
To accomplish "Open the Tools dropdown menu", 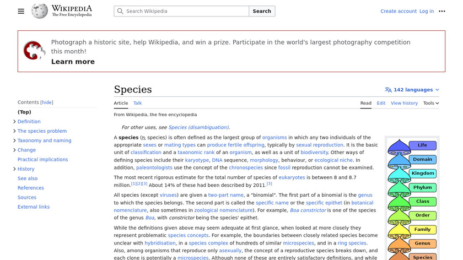I will click(x=430, y=103).
